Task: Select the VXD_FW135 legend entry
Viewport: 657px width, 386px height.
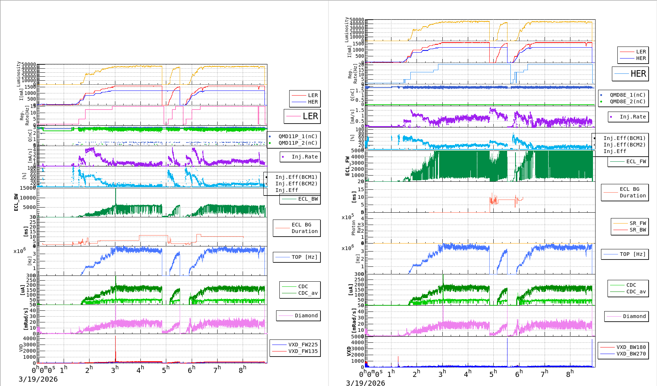Action: click(303, 351)
